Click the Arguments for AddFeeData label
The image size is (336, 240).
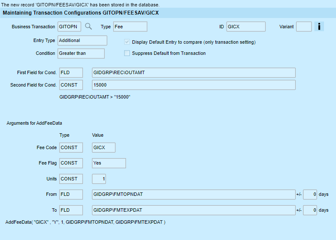tap(34, 123)
